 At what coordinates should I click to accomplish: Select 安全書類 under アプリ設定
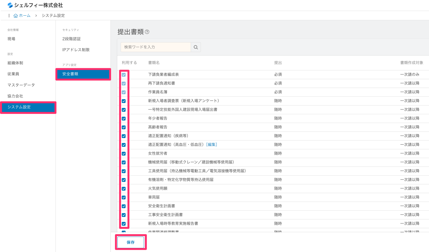(x=70, y=74)
